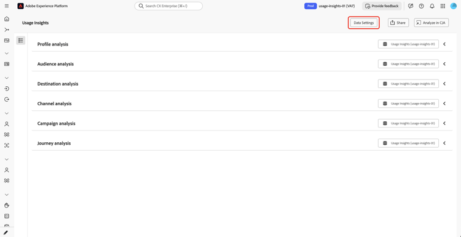Focus the Search CX Enterprise field

tap(168, 6)
